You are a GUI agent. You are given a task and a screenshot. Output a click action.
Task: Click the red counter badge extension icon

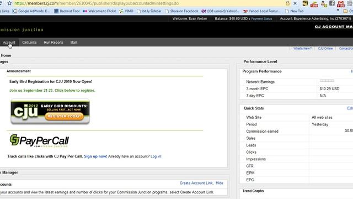[x=314, y=4]
